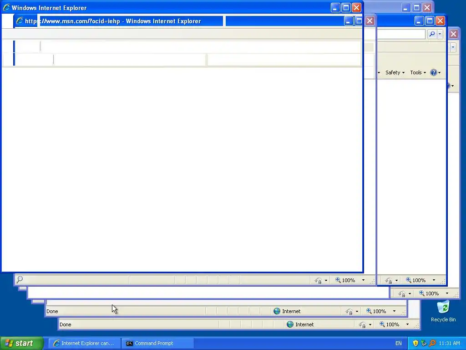Screen dimensions: 466x350
Task: Focus the search box left of the magnifier button
Action: (401, 34)
